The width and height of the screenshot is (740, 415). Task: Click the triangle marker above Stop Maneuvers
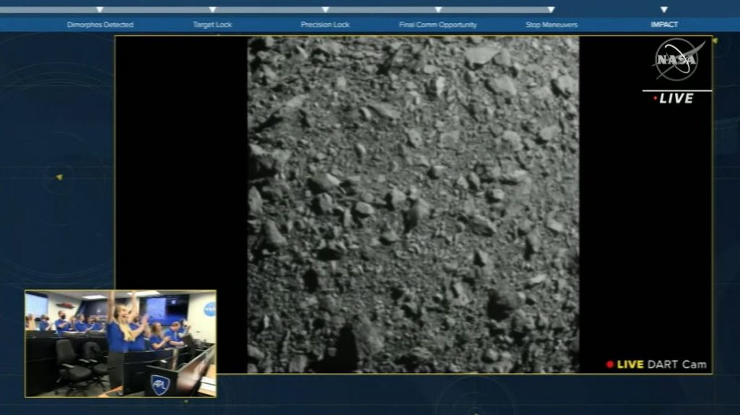[x=551, y=10]
